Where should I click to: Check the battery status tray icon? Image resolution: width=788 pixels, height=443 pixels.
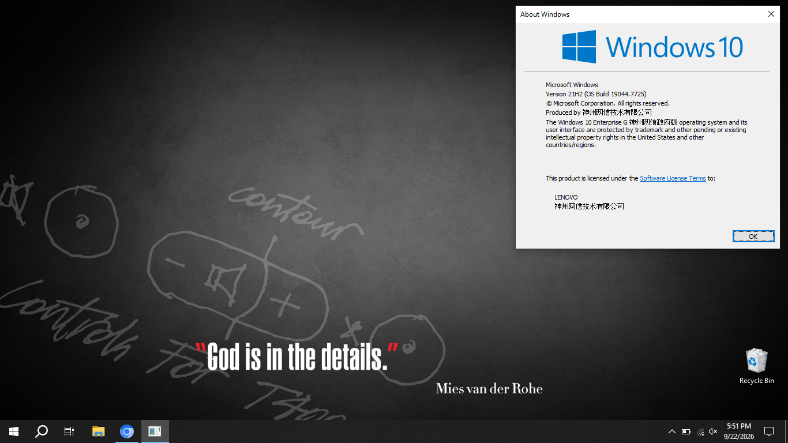[686, 431]
